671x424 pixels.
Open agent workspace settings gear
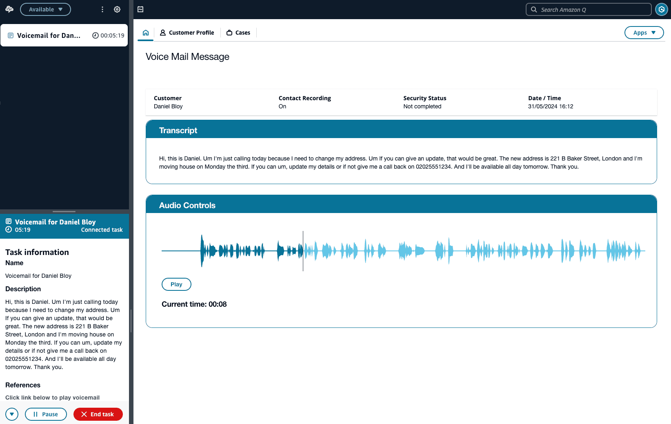tap(117, 9)
